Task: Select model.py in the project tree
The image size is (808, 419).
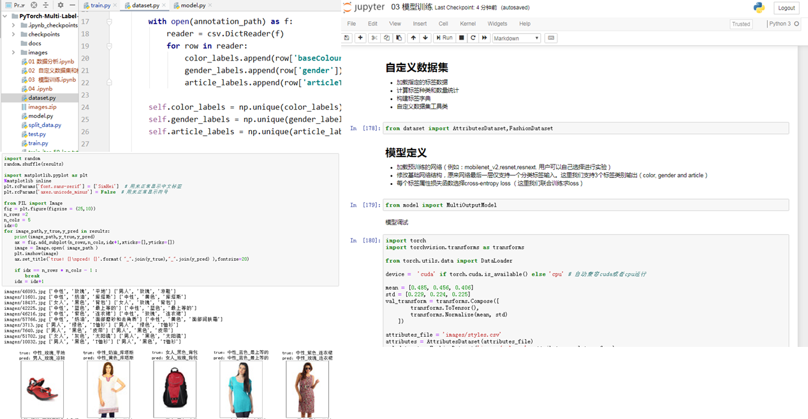Action: [37, 116]
